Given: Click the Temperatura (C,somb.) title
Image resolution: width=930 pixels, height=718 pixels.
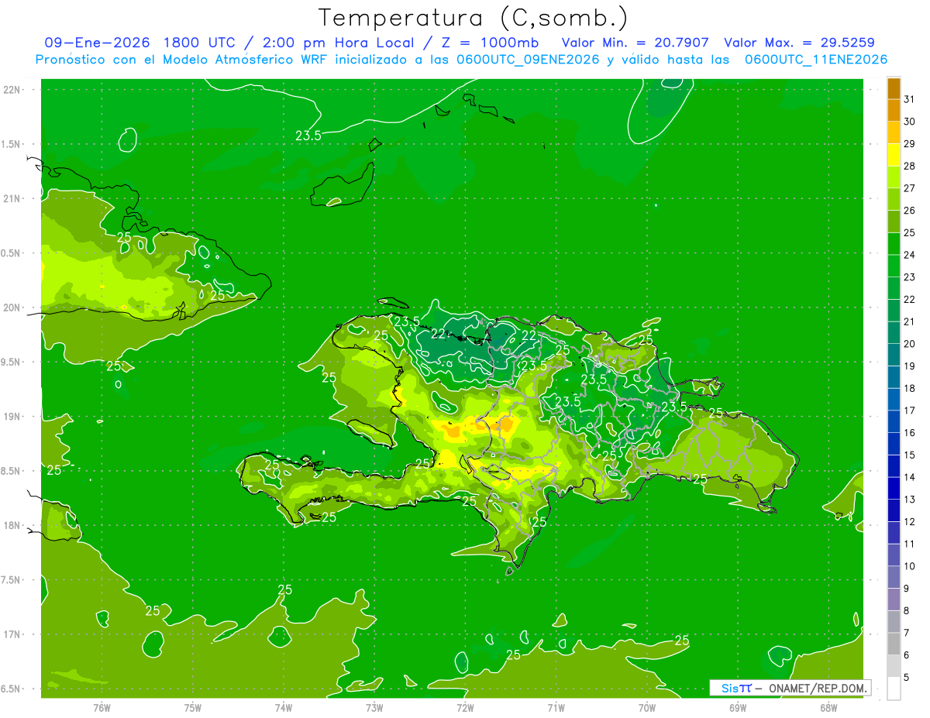Looking at the screenshot, I should click(x=474, y=18).
